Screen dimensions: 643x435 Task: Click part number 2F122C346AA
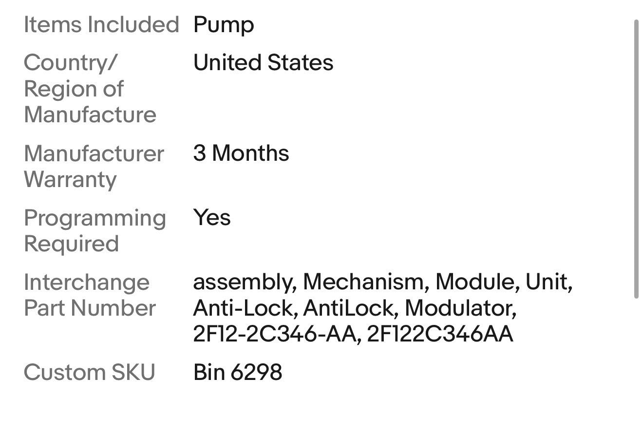point(439,335)
